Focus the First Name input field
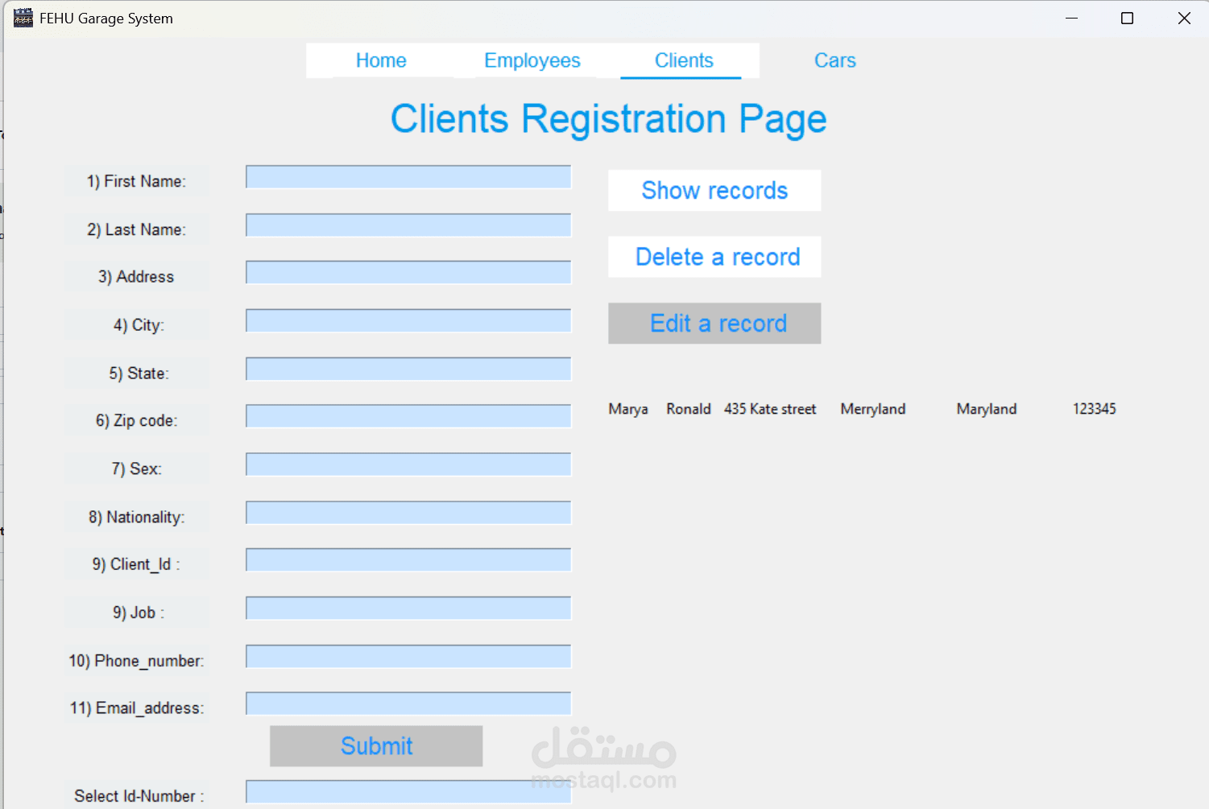 click(408, 177)
